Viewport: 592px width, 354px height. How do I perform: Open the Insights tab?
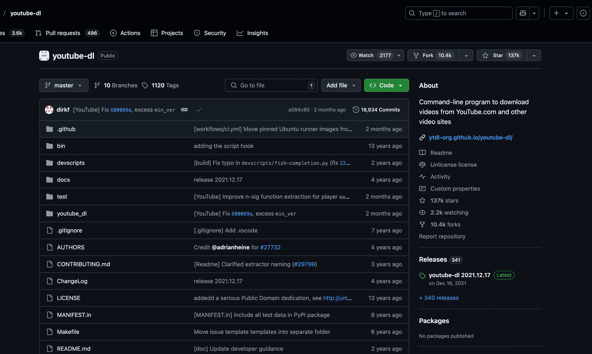(x=258, y=33)
